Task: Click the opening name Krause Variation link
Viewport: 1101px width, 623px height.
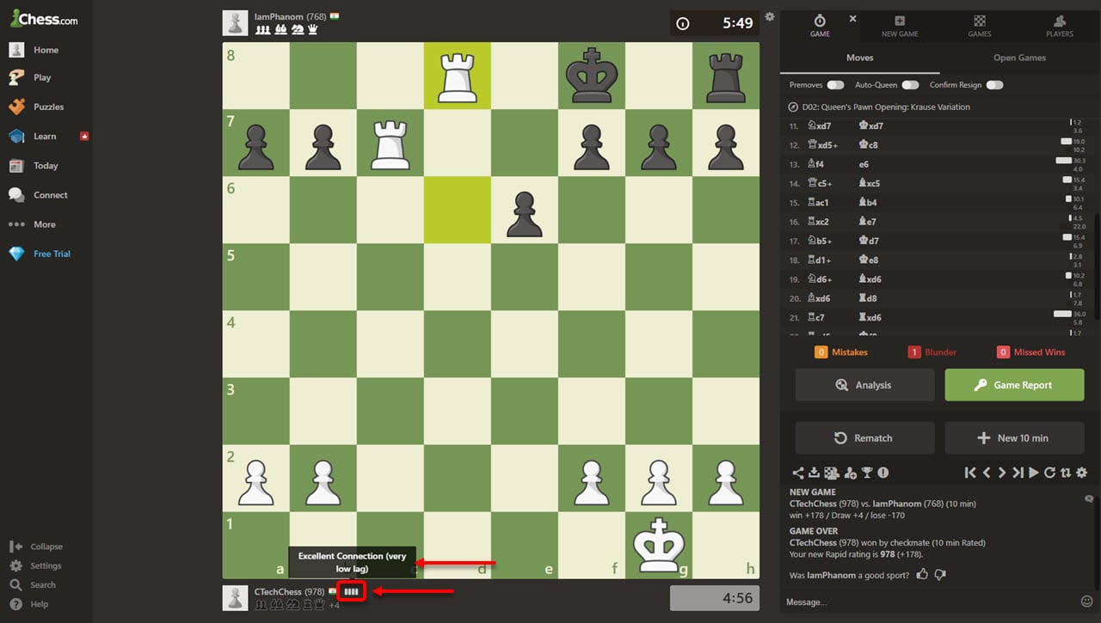Action: (x=886, y=107)
